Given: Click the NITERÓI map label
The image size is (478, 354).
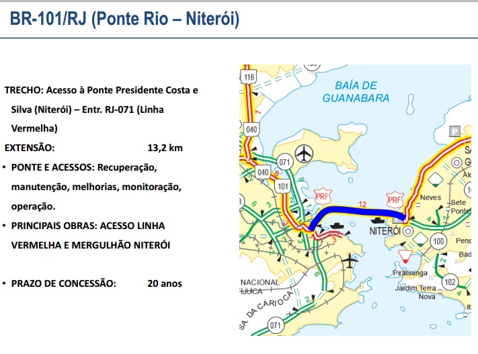Looking at the screenshot, I should click(385, 231).
